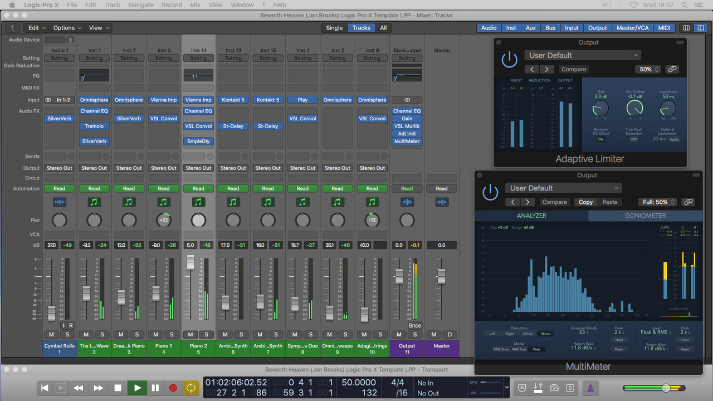This screenshot has width=713, height=401.
Task: Stop playback in the transport
Action: tap(118, 388)
